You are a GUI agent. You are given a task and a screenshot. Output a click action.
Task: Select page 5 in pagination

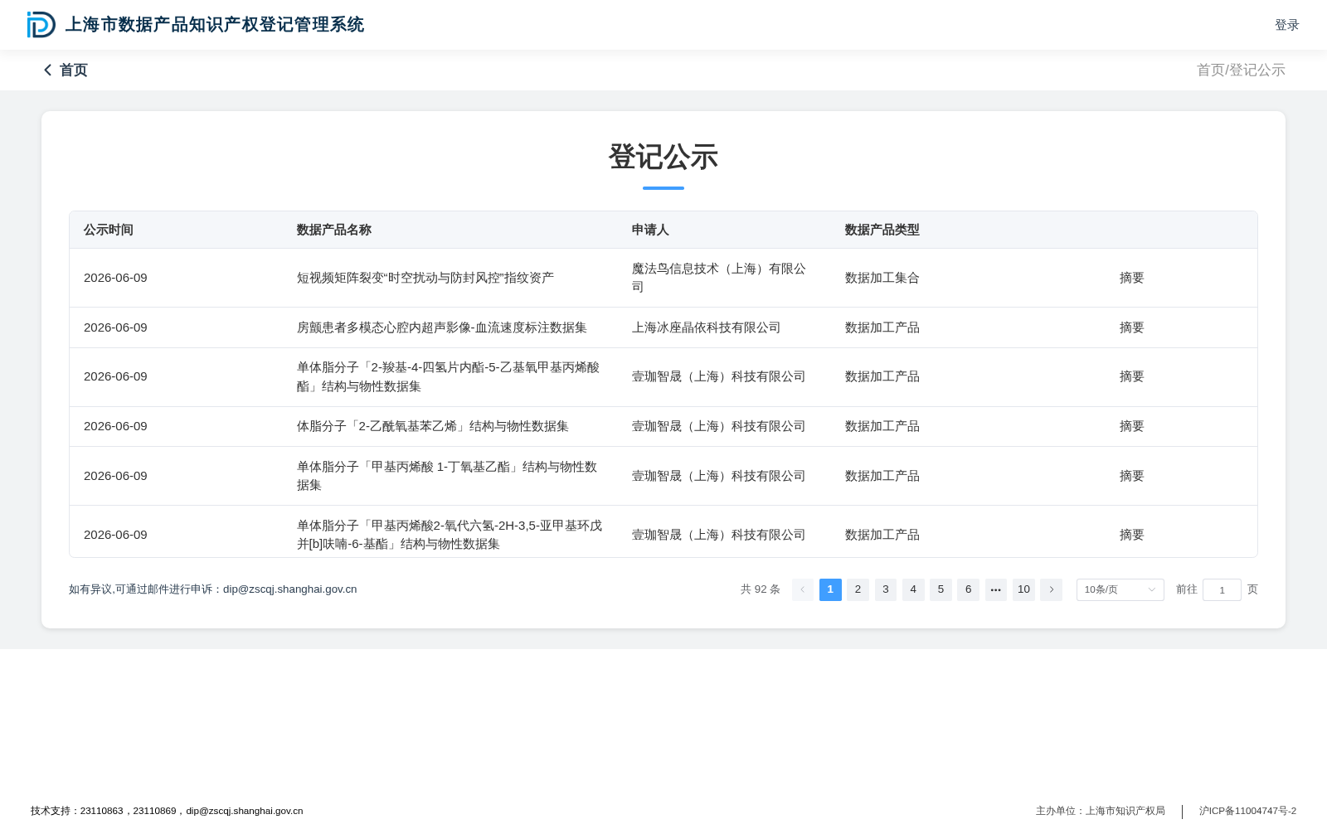941,589
